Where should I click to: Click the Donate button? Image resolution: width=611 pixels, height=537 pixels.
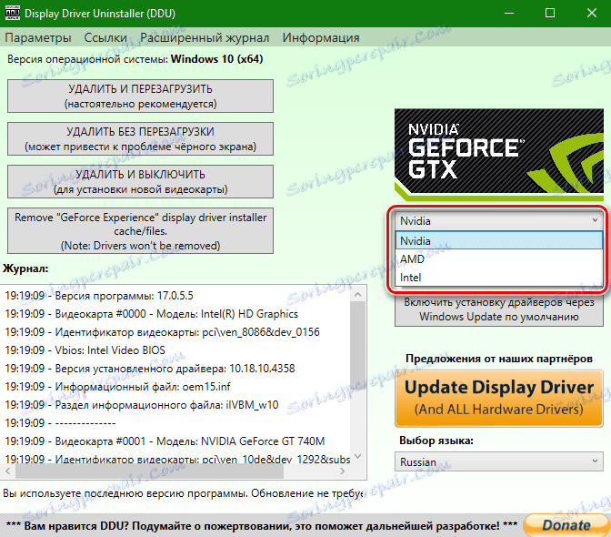(566, 525)
